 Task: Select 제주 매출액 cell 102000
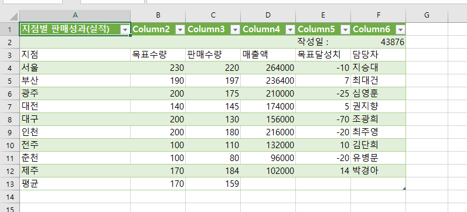pyautogui.click(x=268, y=171)
